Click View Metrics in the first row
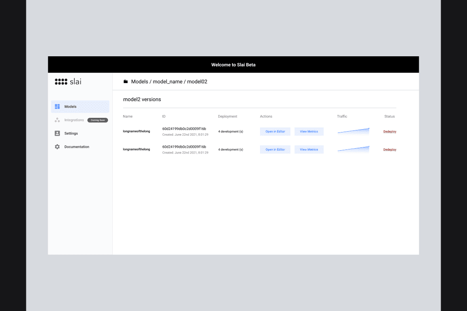 [309, 131]
